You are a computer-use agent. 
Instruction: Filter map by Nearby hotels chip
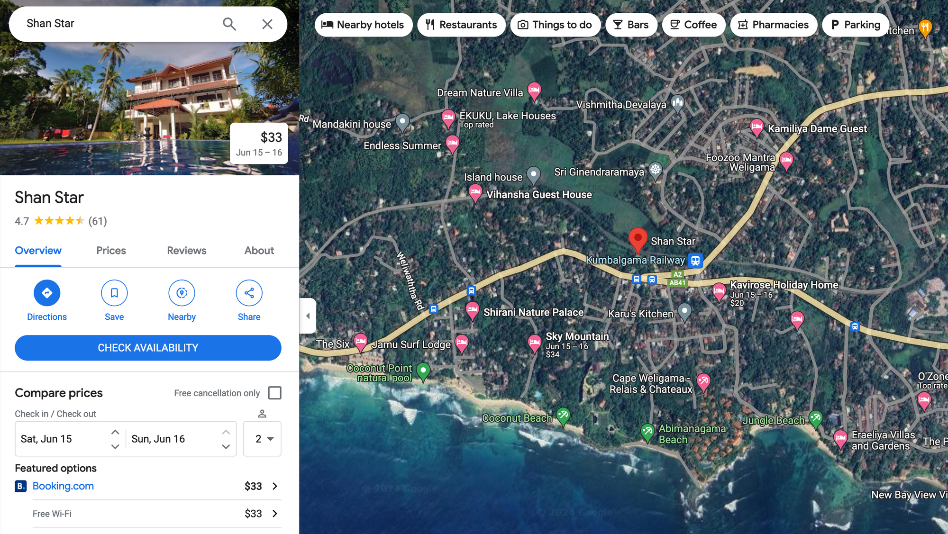(363, 25)
